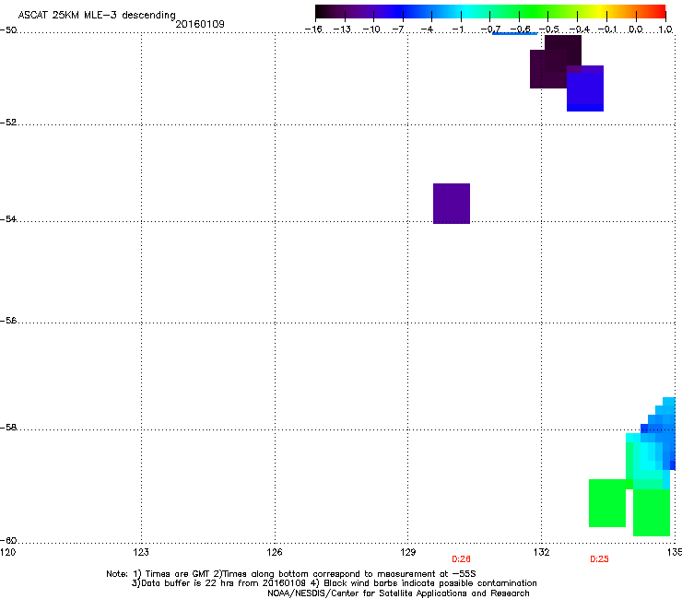Click the NOAA/NESDIS credit line

pos(398,593)
